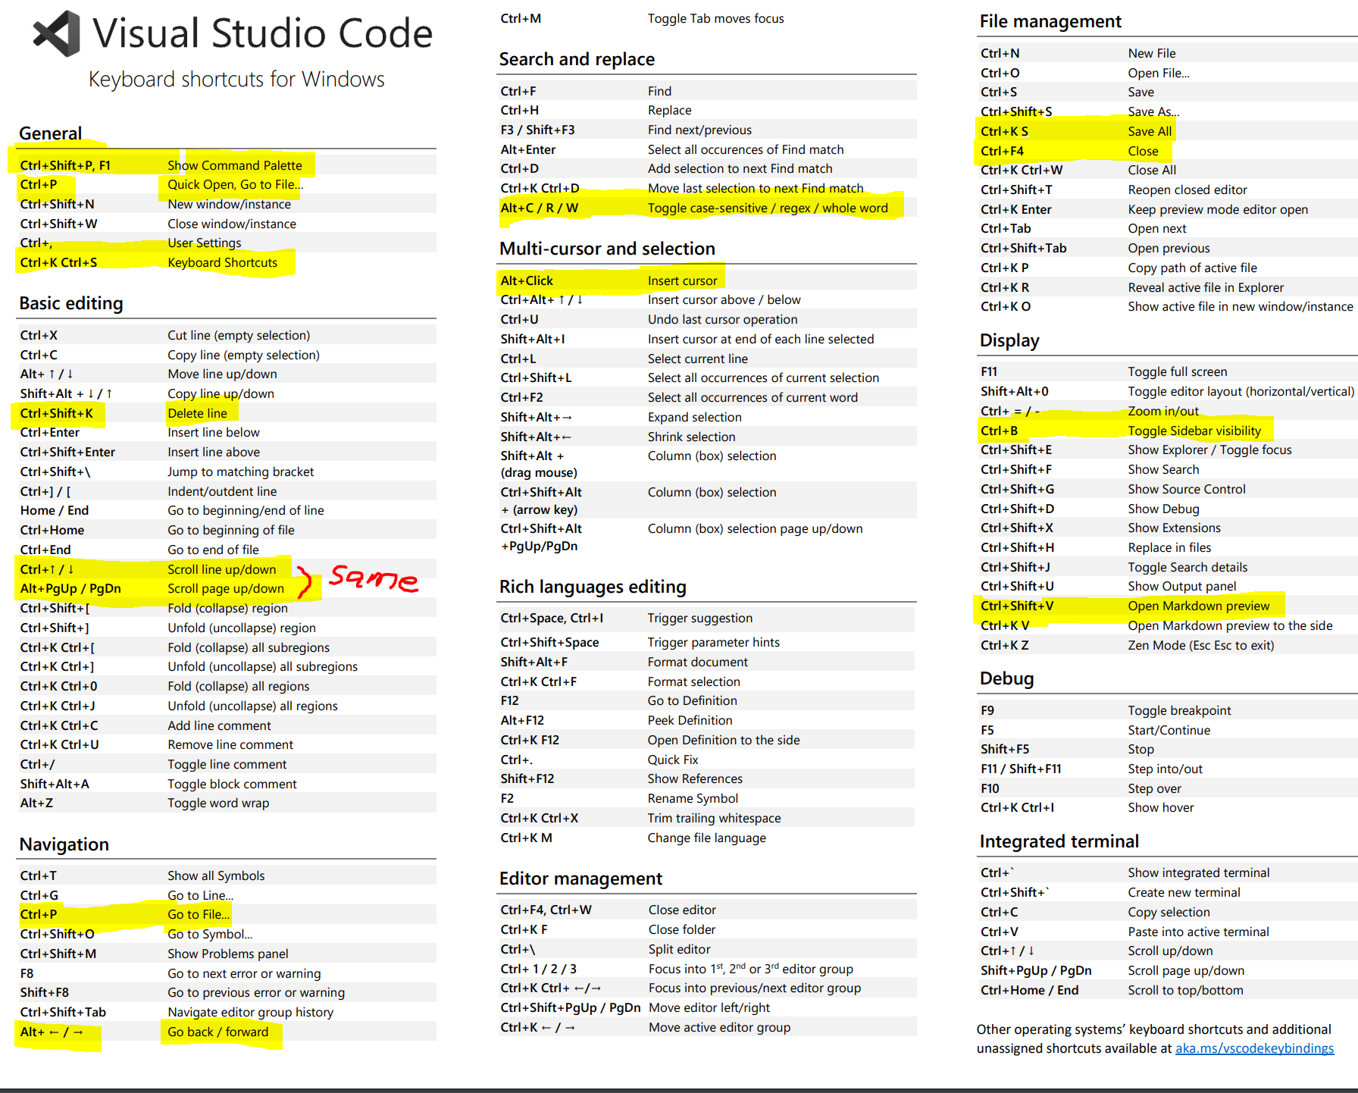Select the 'Ctrl+H' Replace shortcut
This screenshot has height=1093, width=1358.
point(520,110)
